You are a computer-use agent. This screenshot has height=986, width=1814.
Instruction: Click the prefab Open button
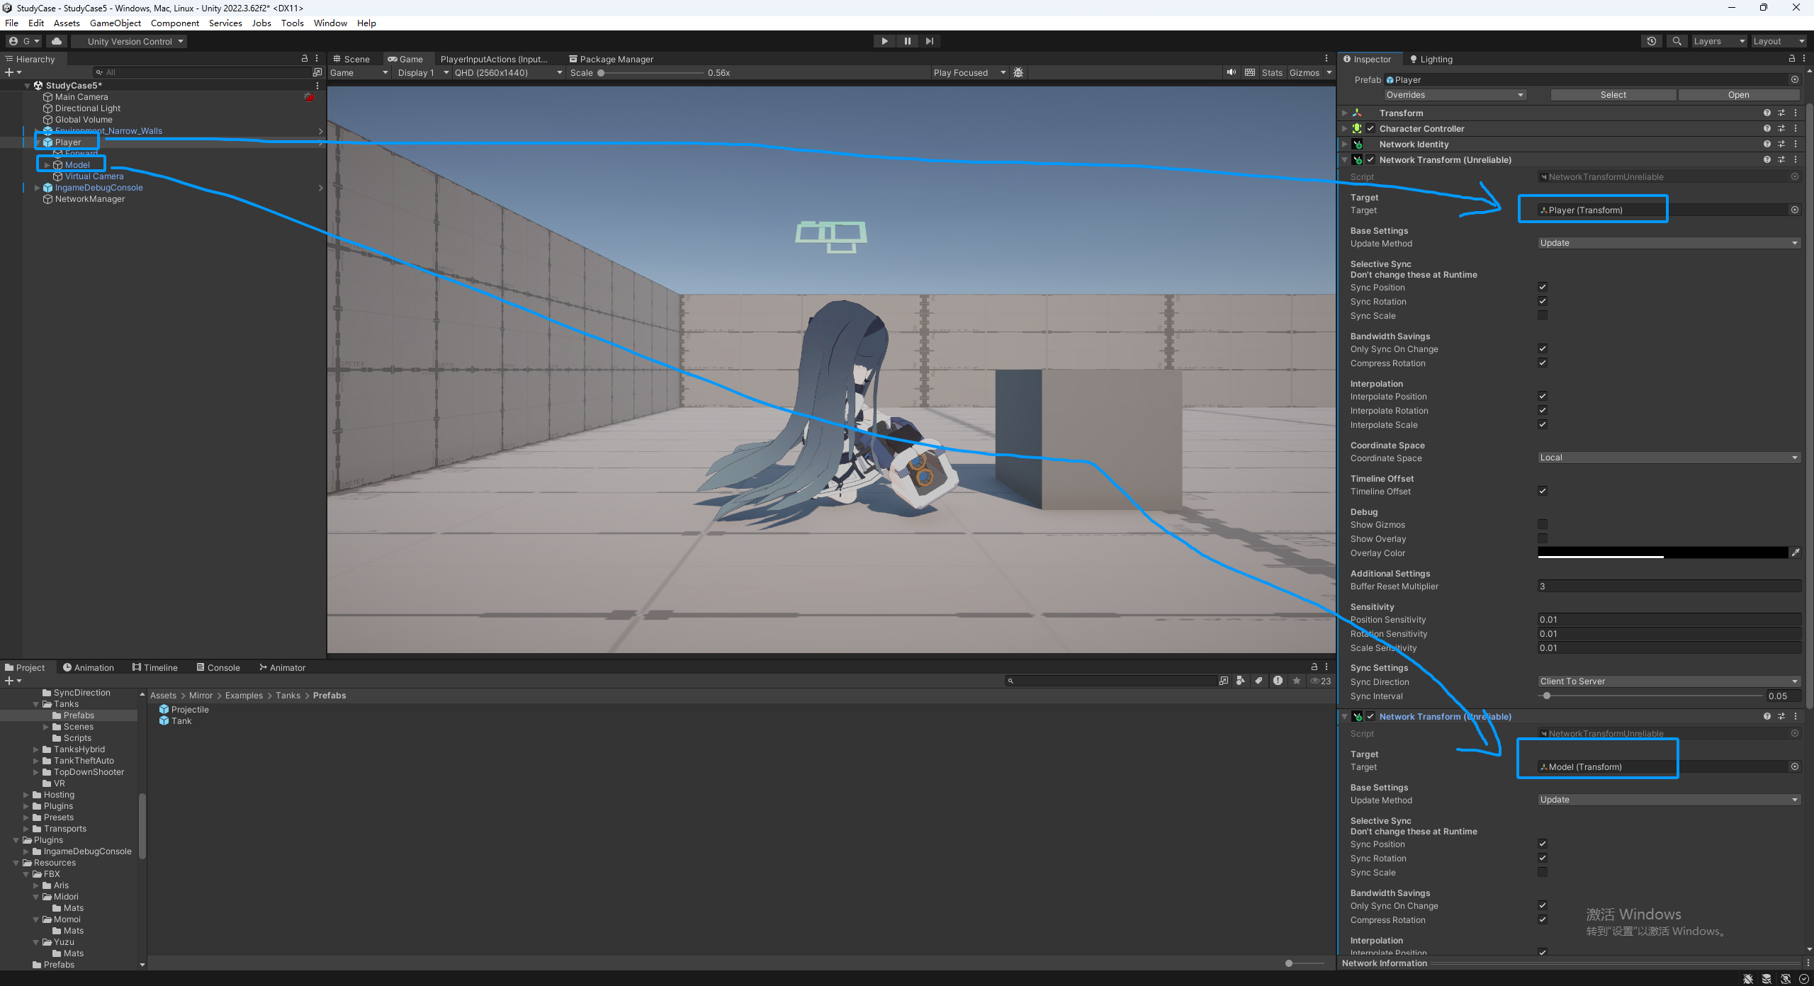pyautogui.click(x=1738, y=95)
